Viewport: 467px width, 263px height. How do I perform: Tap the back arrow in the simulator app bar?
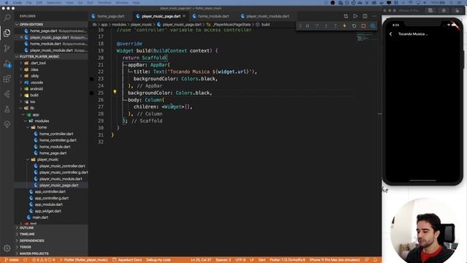[391, 34]
